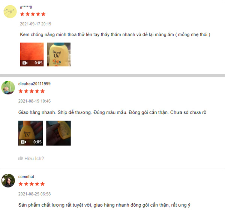This screenshot has width=225, height=210.
Task: View the photo of hand holding orange bottle
Action: coord(58,133)
